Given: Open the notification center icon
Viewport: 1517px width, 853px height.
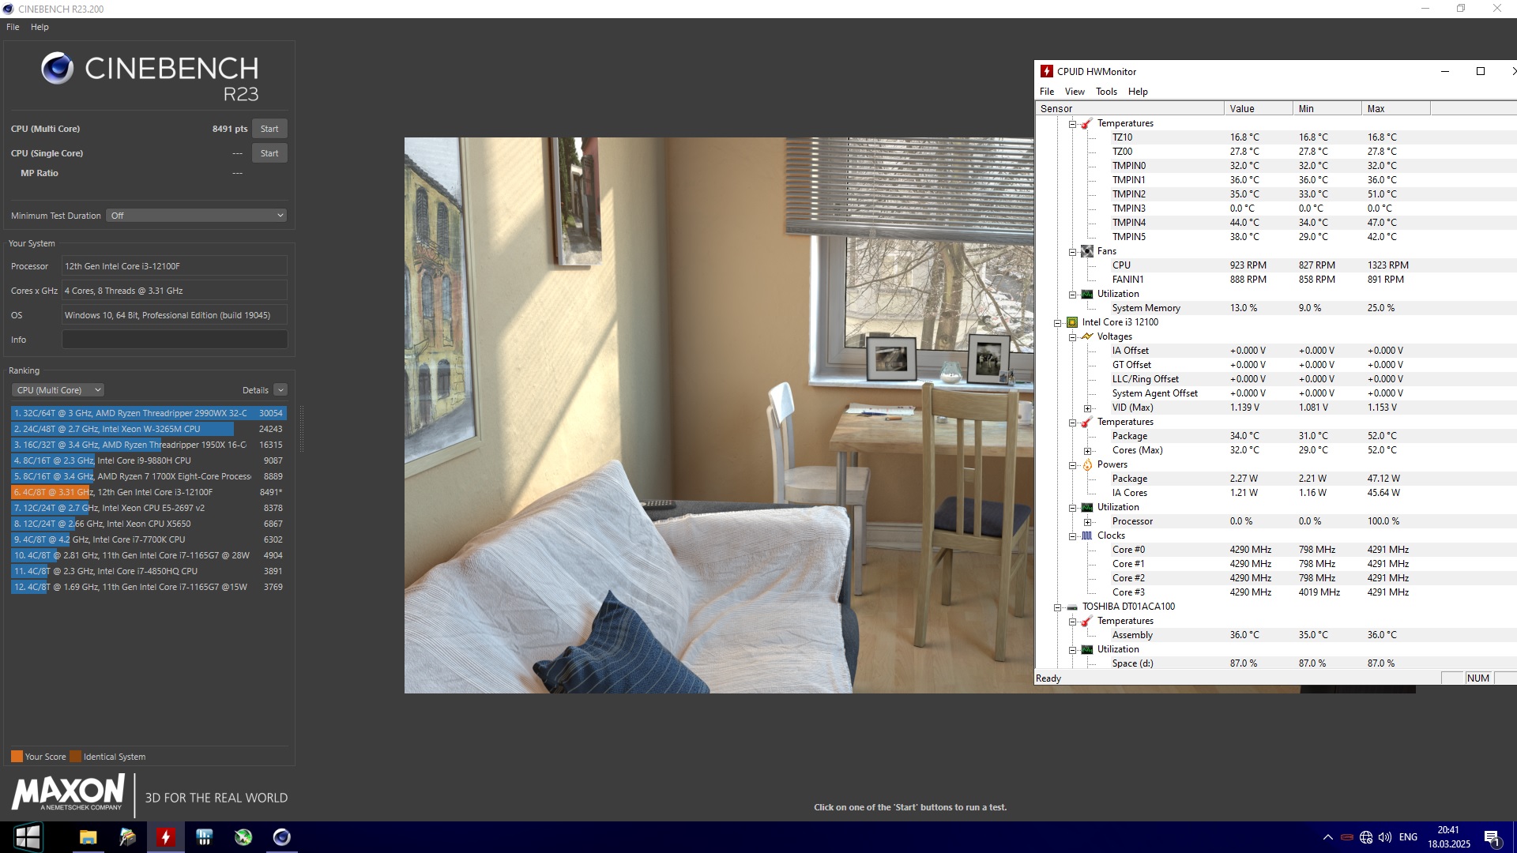Looking at the screenshot, I should click(1492, 838).
